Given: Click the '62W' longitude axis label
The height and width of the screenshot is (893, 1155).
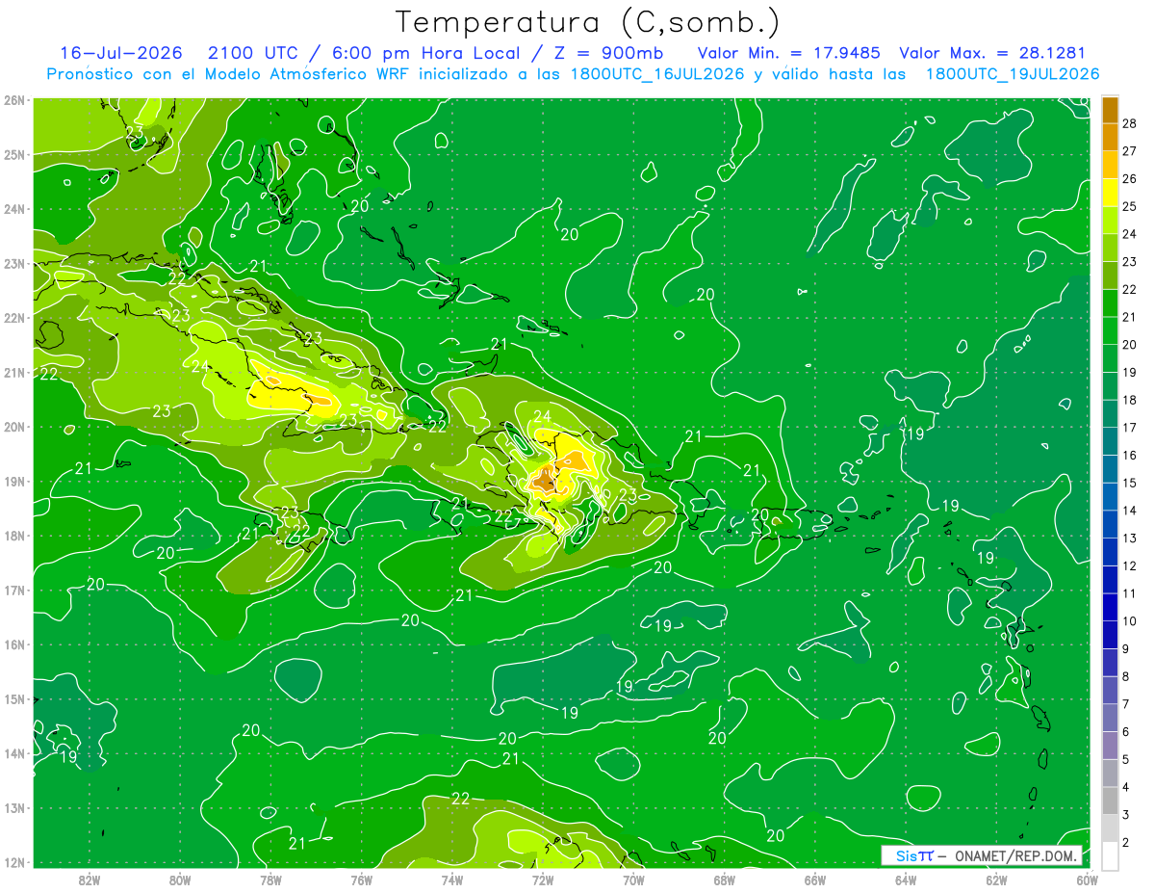Looking at the screenshot, I should click(x=997, y=880).
